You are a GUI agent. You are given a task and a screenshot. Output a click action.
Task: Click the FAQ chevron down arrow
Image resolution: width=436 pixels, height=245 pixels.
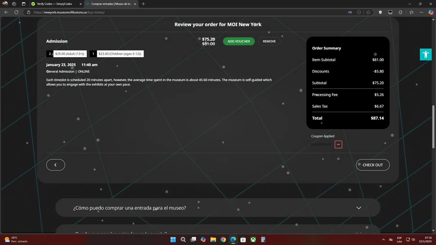click(359, 208)
